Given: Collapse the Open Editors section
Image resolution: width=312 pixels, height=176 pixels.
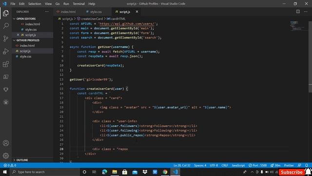Looking at the screenshot, I should click(26, 19).
